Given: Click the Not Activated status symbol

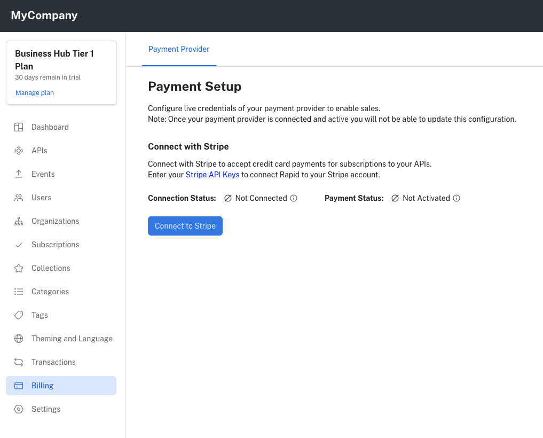Looking at the screenshot, I should 395,198.
